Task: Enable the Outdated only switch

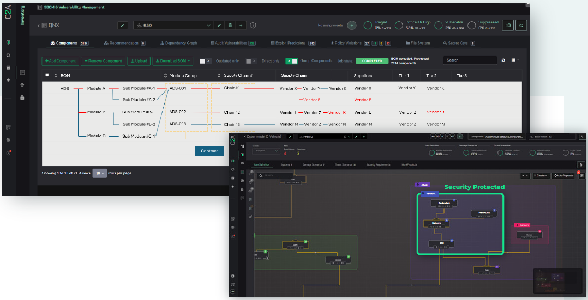Action: [x=206, y=60]
